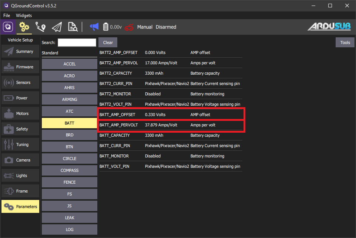Open the Lights setup page
The width and height of the screenshot is (356, 238).
20,176
